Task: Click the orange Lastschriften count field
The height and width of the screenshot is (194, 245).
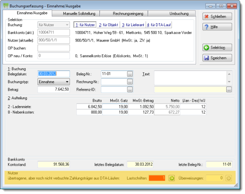Action: 157,178
